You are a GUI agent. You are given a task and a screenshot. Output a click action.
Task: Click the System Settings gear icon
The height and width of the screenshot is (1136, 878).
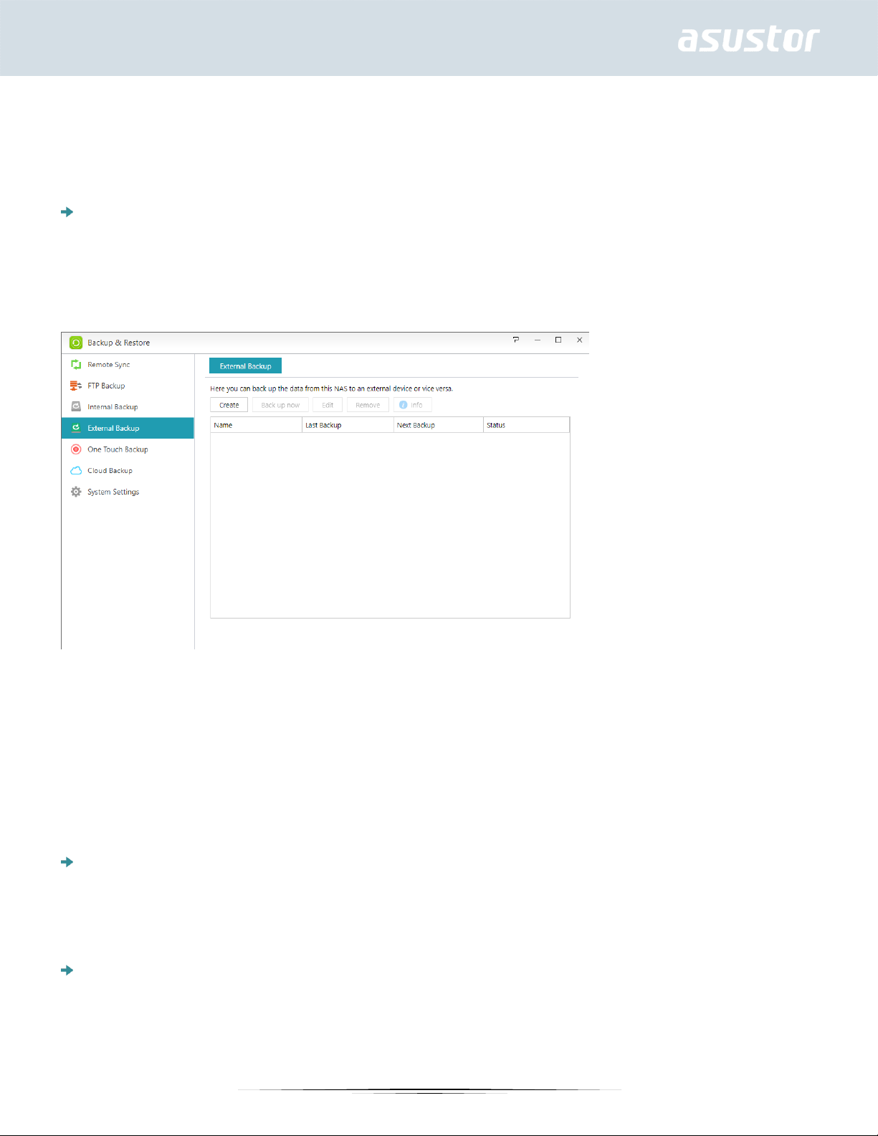coord(76,492)
